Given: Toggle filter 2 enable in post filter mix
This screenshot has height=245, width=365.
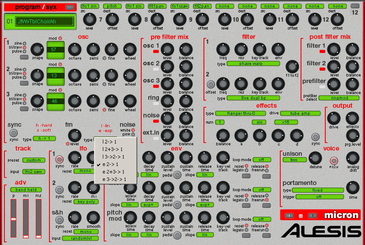Looking at the screenshot, I should (322, 69).
